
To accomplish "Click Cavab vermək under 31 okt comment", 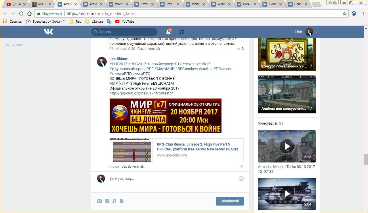I will (x=149, y=49).
